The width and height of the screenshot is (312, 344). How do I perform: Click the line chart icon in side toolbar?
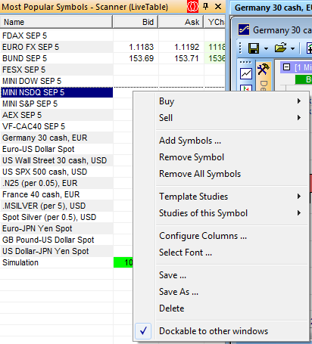(x=246, y=74)
